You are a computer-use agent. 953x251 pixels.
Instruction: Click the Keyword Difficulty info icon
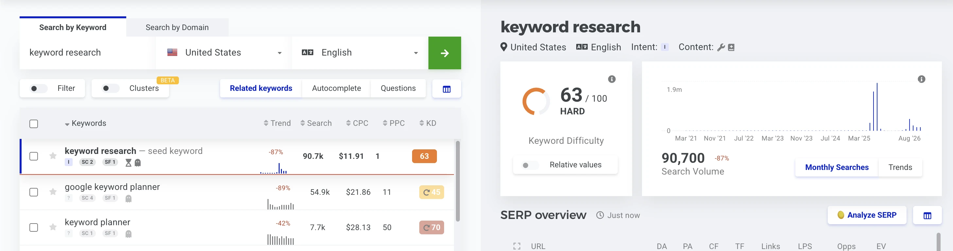click(x=612, y=79)
